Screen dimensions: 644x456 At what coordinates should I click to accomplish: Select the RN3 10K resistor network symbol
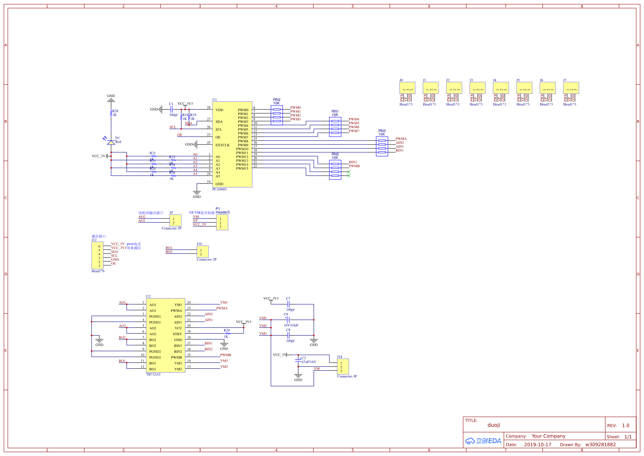[x=382, y=146]
